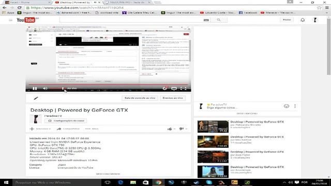Screen dimensions: 331x186
Task: Open Sala de controle ao vivo
Action: click(x=140, y=98)
